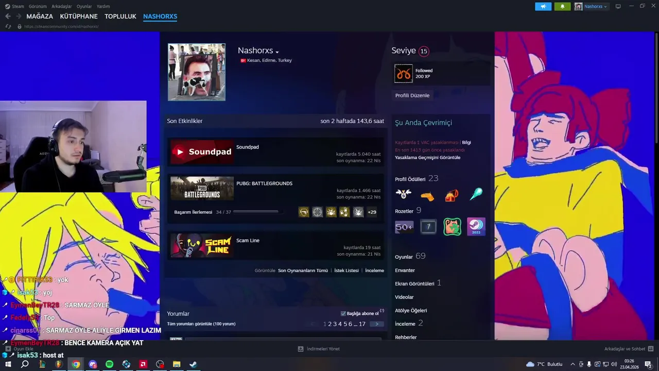Switch to the TOPLULUK tab
The image size is (659, 371).
[120, 16]
